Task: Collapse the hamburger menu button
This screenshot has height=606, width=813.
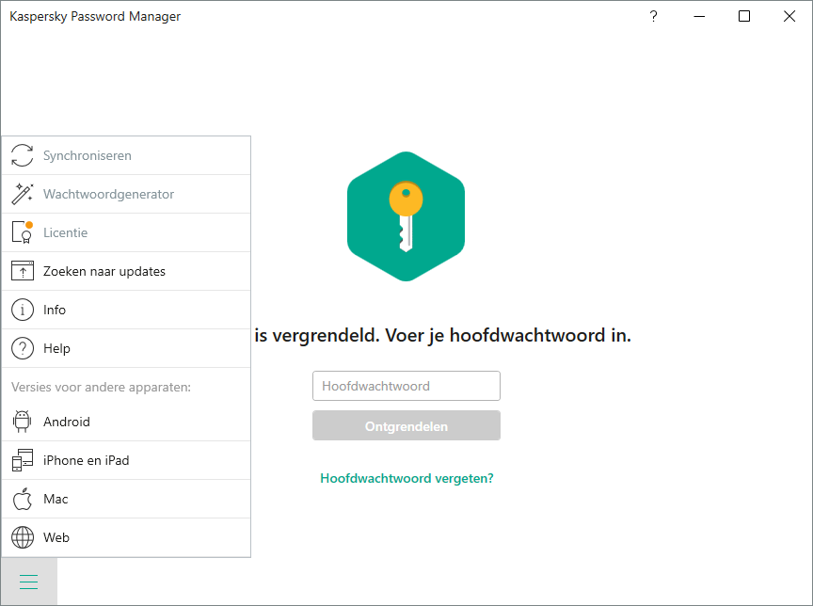Action: pyautogui.click(x=29, y=582)
